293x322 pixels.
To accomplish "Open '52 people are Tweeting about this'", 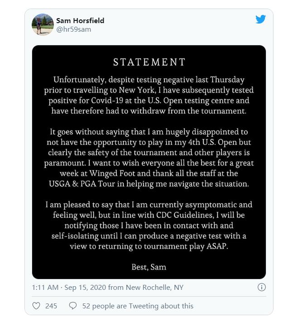I will 138,306.
